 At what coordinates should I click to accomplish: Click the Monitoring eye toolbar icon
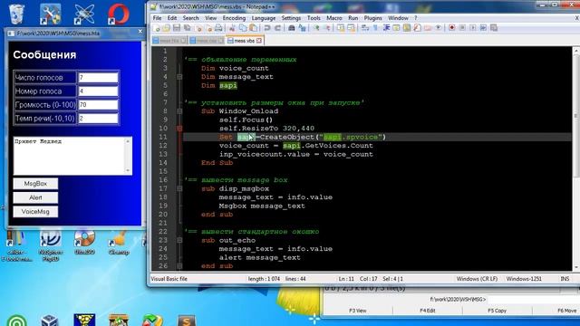tap(439, 28)
